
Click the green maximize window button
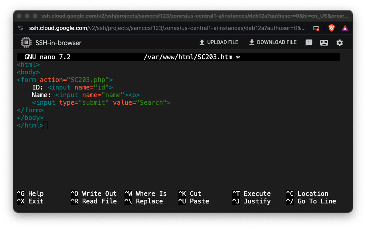tap(35, 16)
